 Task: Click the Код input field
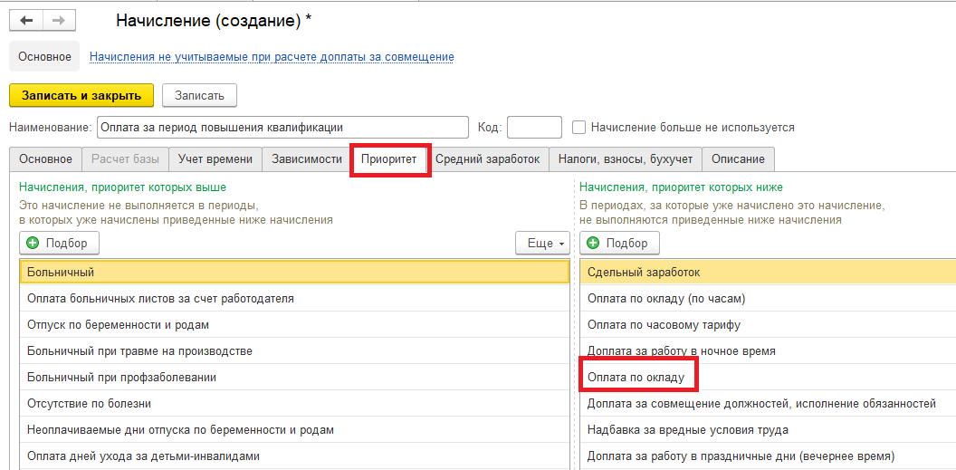(x=534, y=128)
